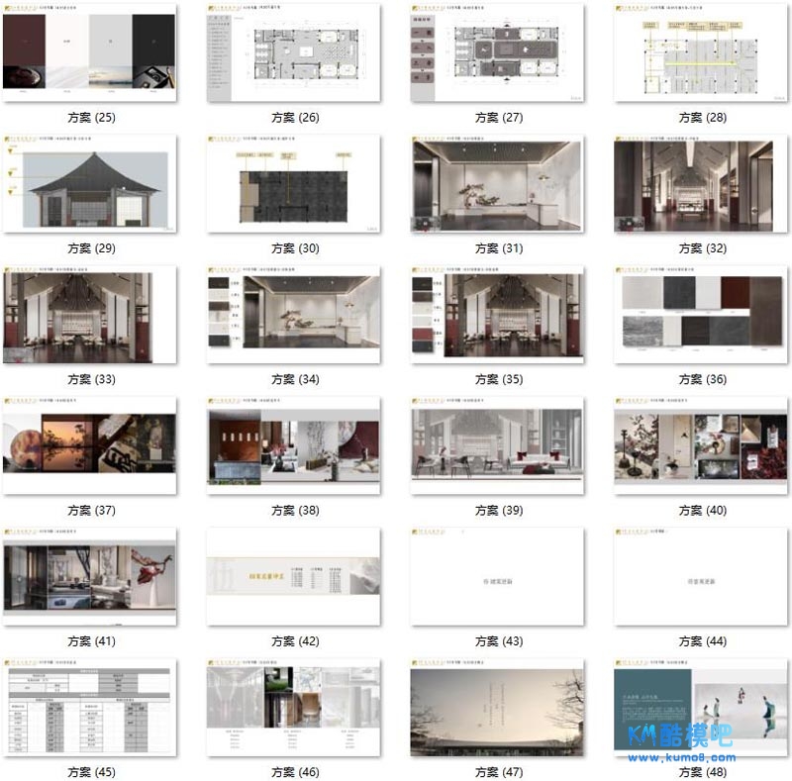Open the 方案 (39) lounge elevation thumbnail

pos(498,445)
